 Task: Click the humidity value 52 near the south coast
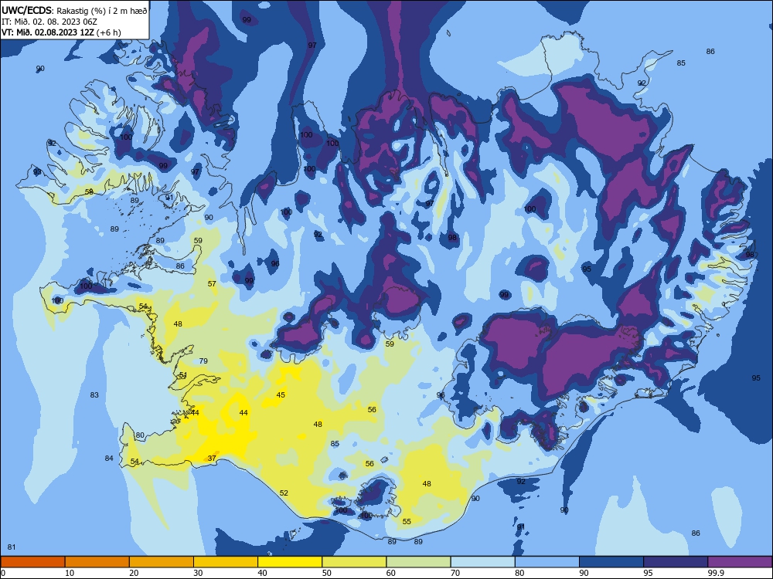[x=284, y=493]
